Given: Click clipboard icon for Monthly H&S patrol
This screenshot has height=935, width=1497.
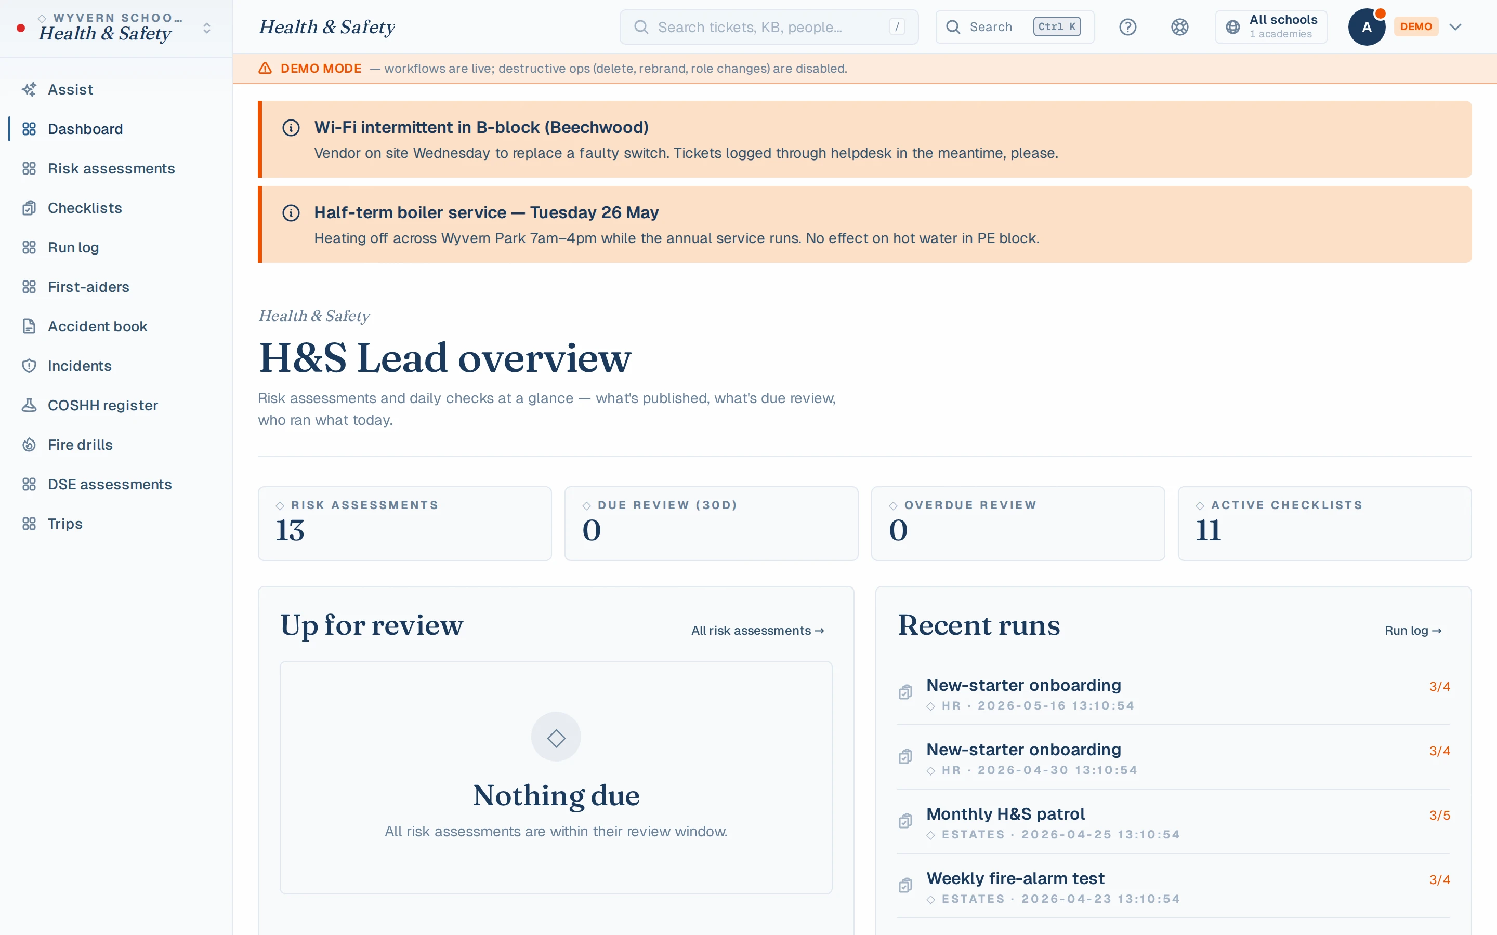Looking at the screenshot, I should click(x=905, y=821).
